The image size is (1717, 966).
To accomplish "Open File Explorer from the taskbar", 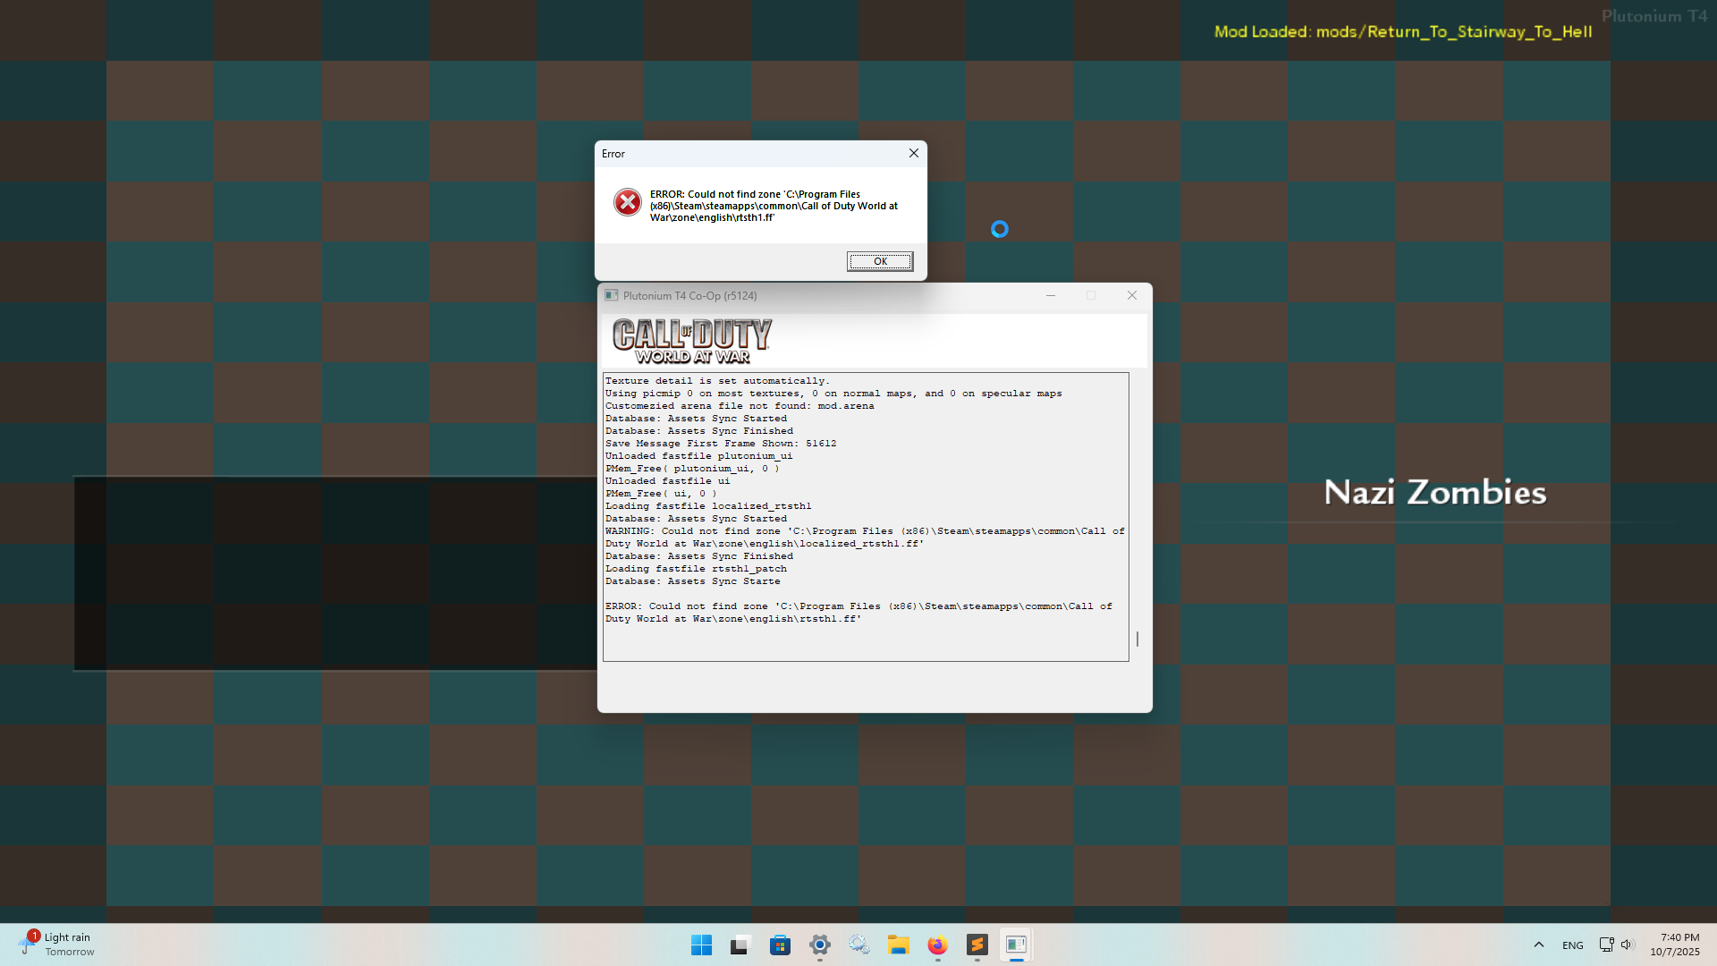I will 898,945.
